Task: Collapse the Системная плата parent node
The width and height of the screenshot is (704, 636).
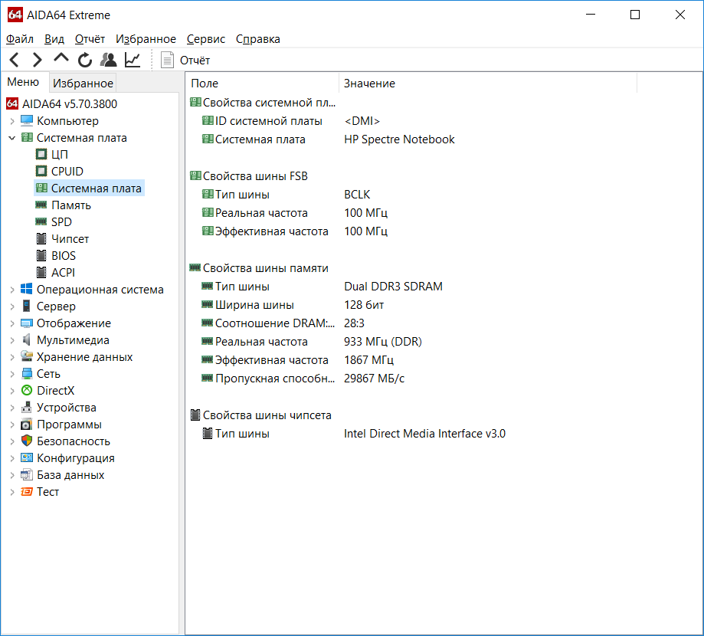Action: (x=12, y=138)
